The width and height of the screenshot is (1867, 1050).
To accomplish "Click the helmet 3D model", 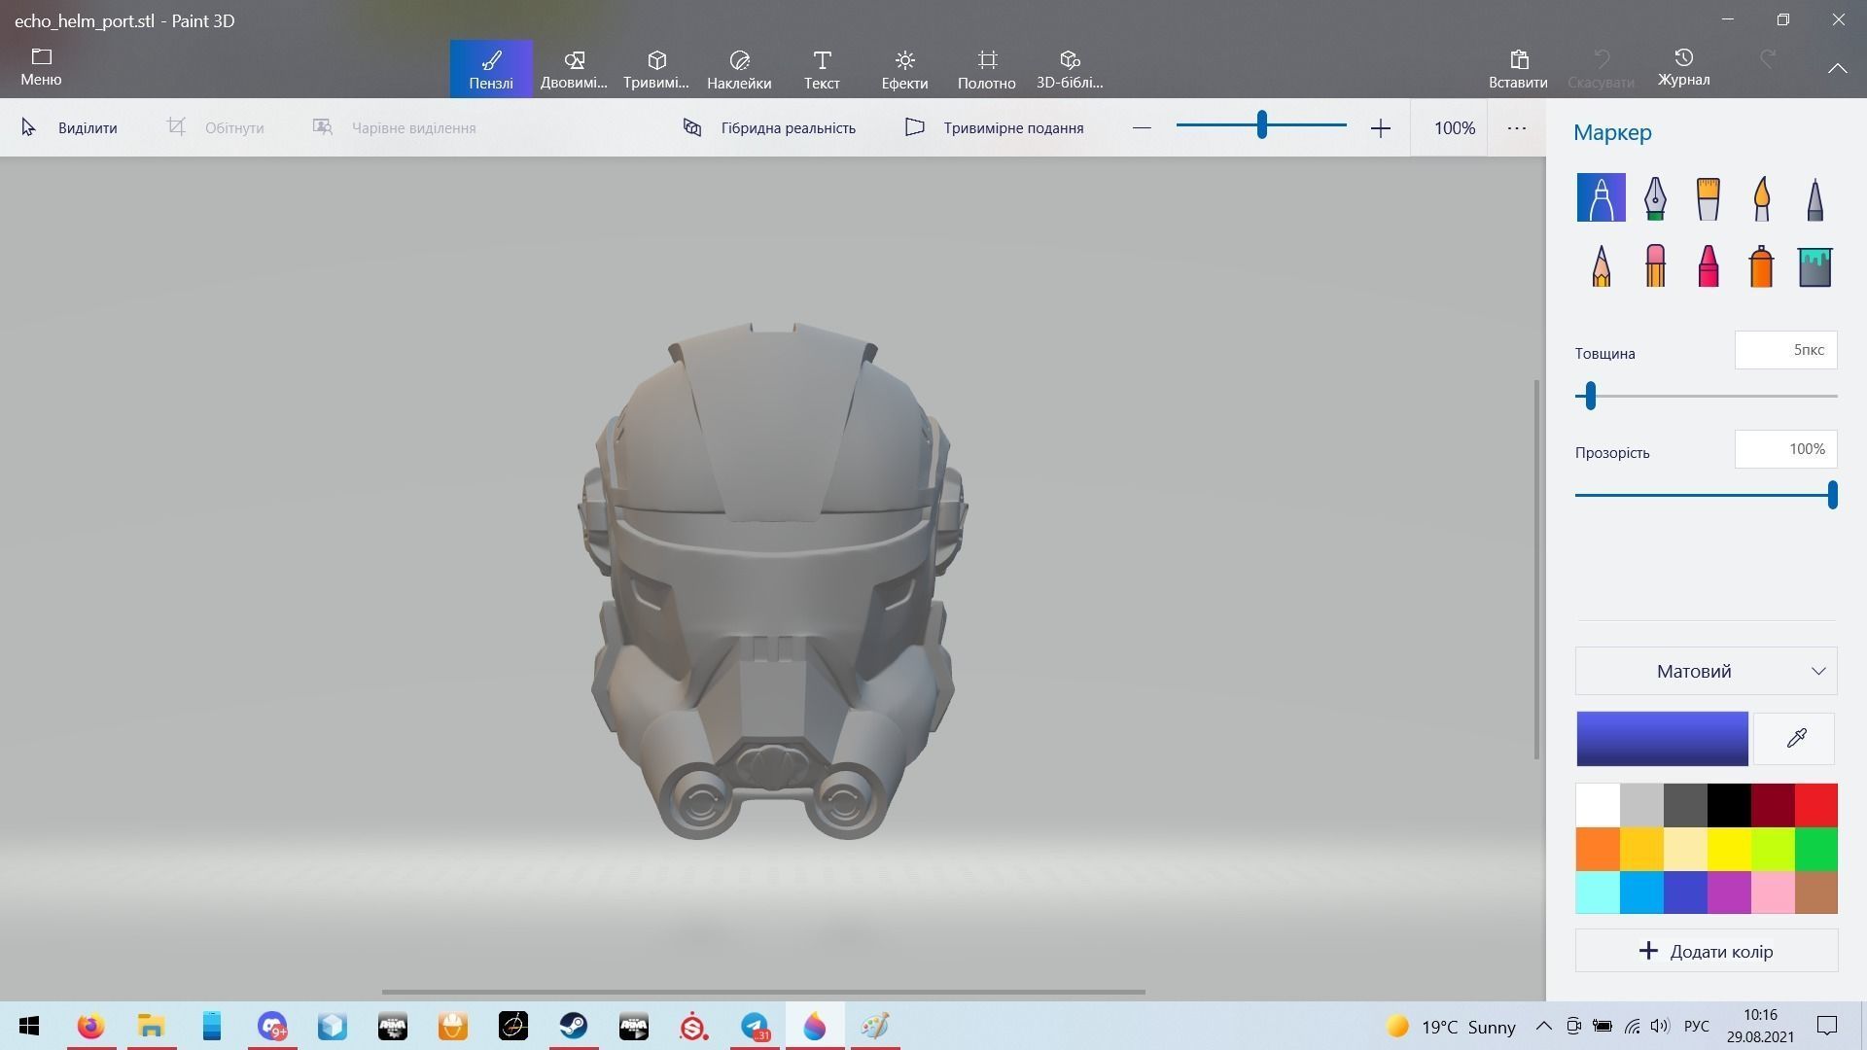I will pyautogui.click(x=773, y=583).
